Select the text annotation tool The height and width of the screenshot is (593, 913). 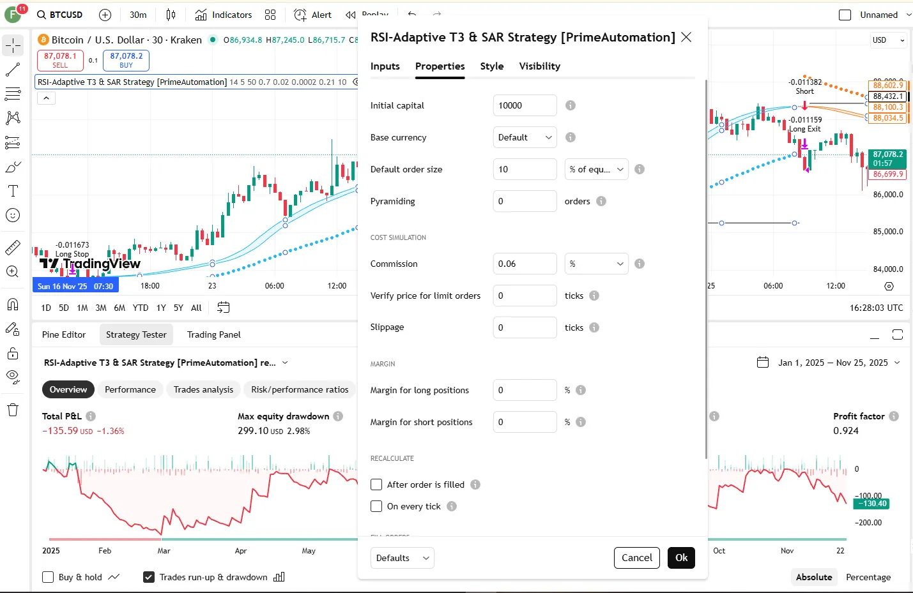pyautogui.click(x=13, y=191)
